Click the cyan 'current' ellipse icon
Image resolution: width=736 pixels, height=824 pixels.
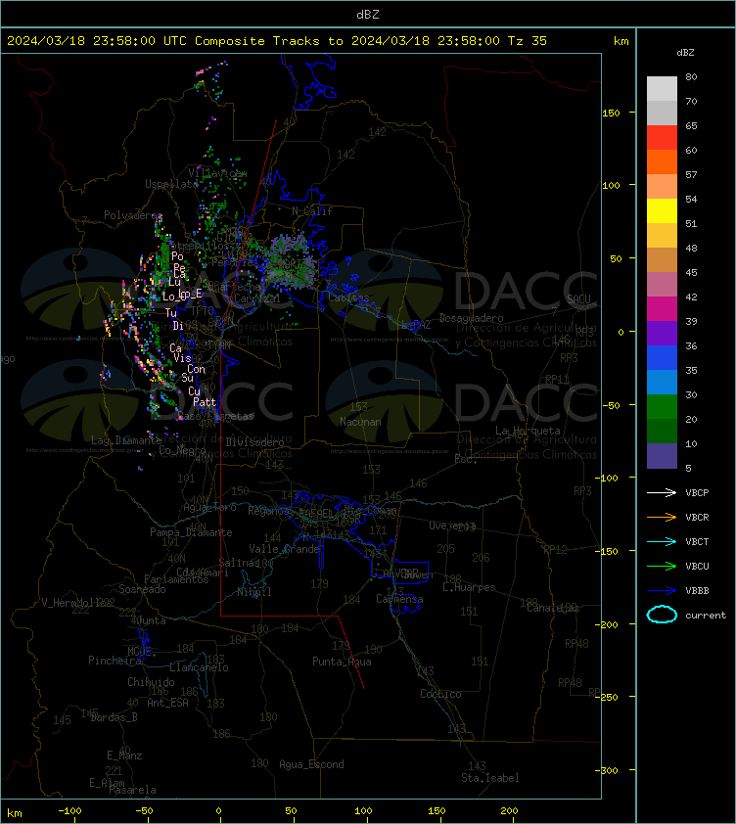[662, 615]
